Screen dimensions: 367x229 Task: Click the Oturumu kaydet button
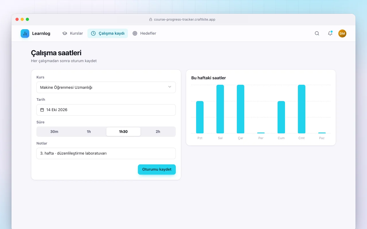[157, 169]
